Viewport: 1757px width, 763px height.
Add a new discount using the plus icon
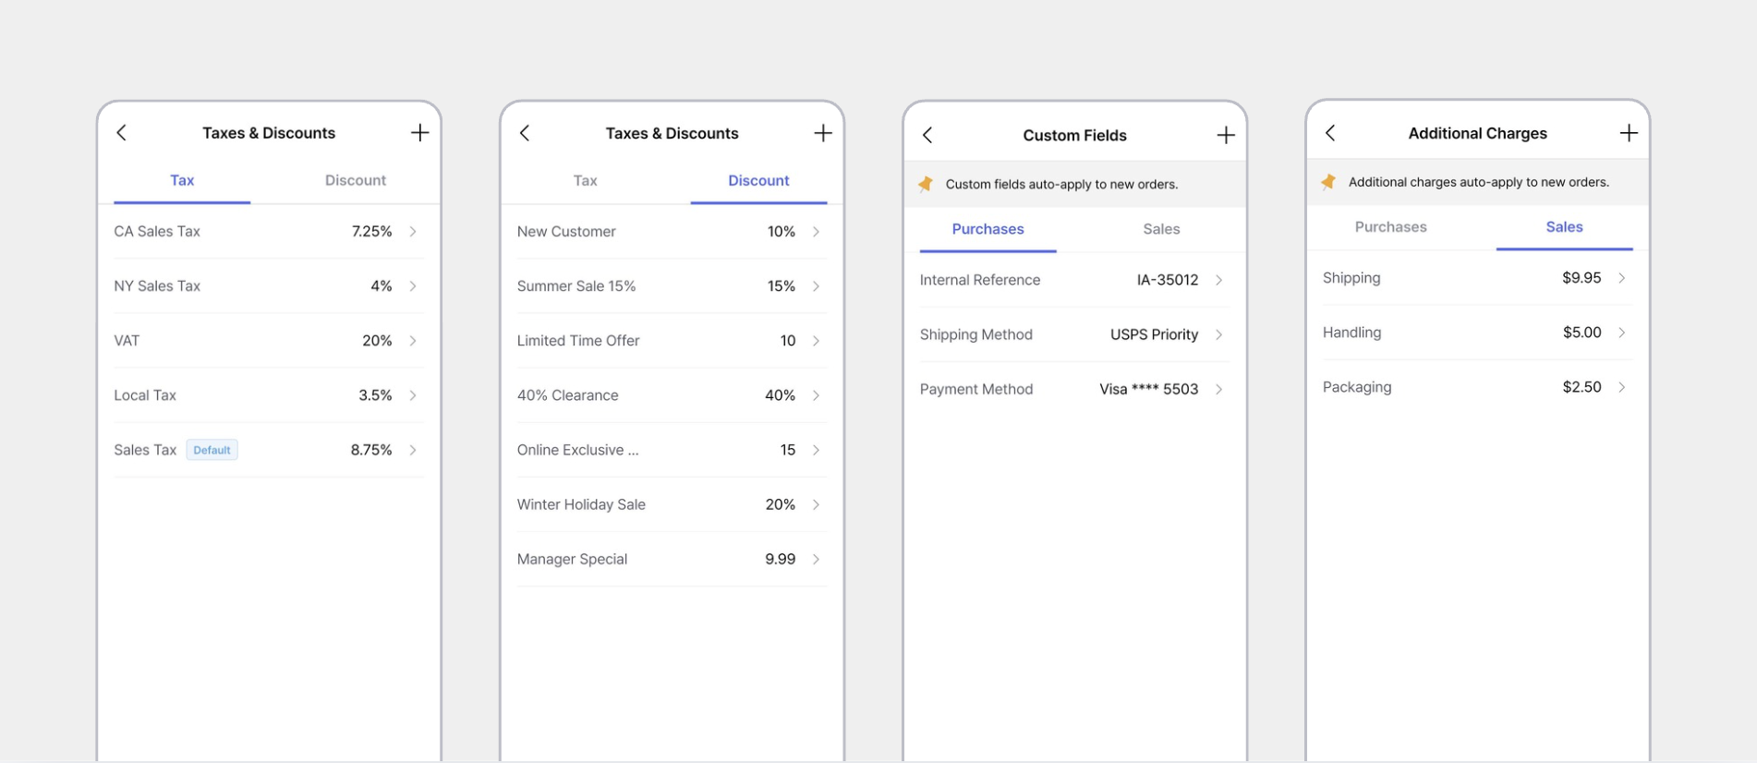(823, 133)
